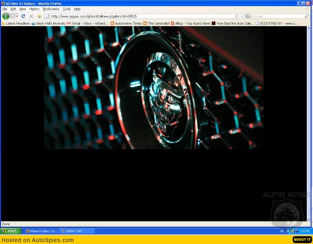Open the Automotive Times bookmark

click(126, 23)
